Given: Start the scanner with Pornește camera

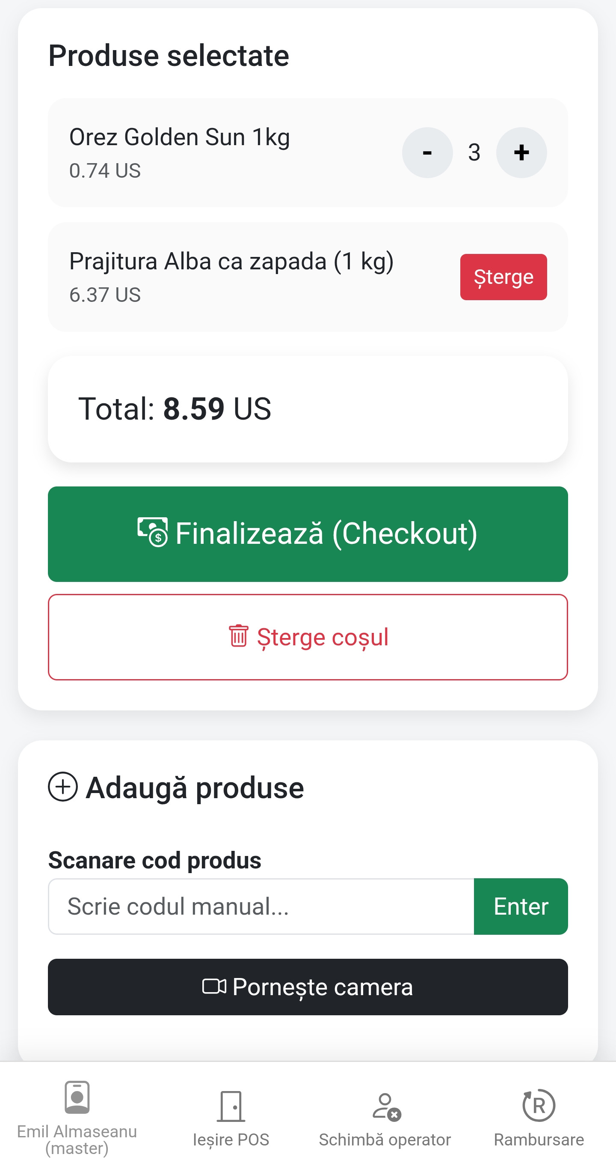Looking at the screenshot, I should (x=308, y=987).
